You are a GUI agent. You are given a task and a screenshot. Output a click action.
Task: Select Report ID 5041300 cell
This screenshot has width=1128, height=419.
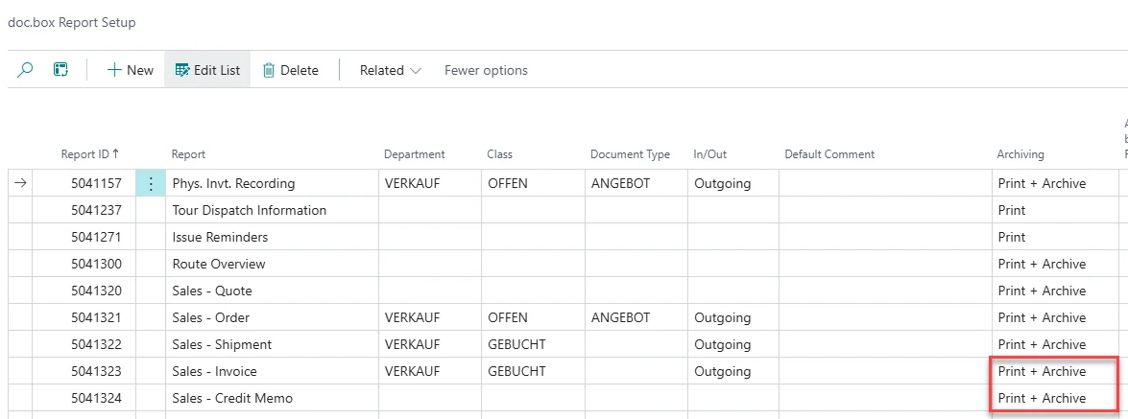(96, 264)
